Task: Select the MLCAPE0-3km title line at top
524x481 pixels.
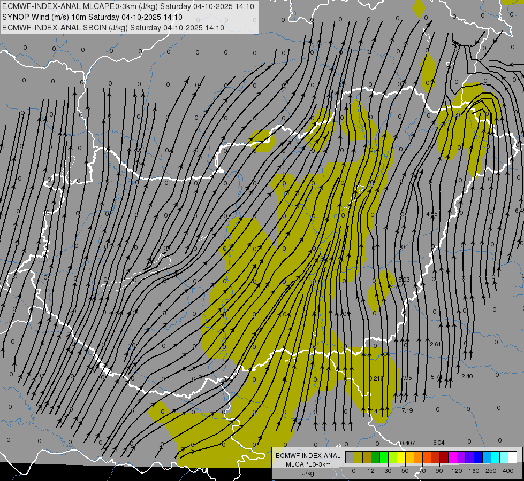Action: 128,6
